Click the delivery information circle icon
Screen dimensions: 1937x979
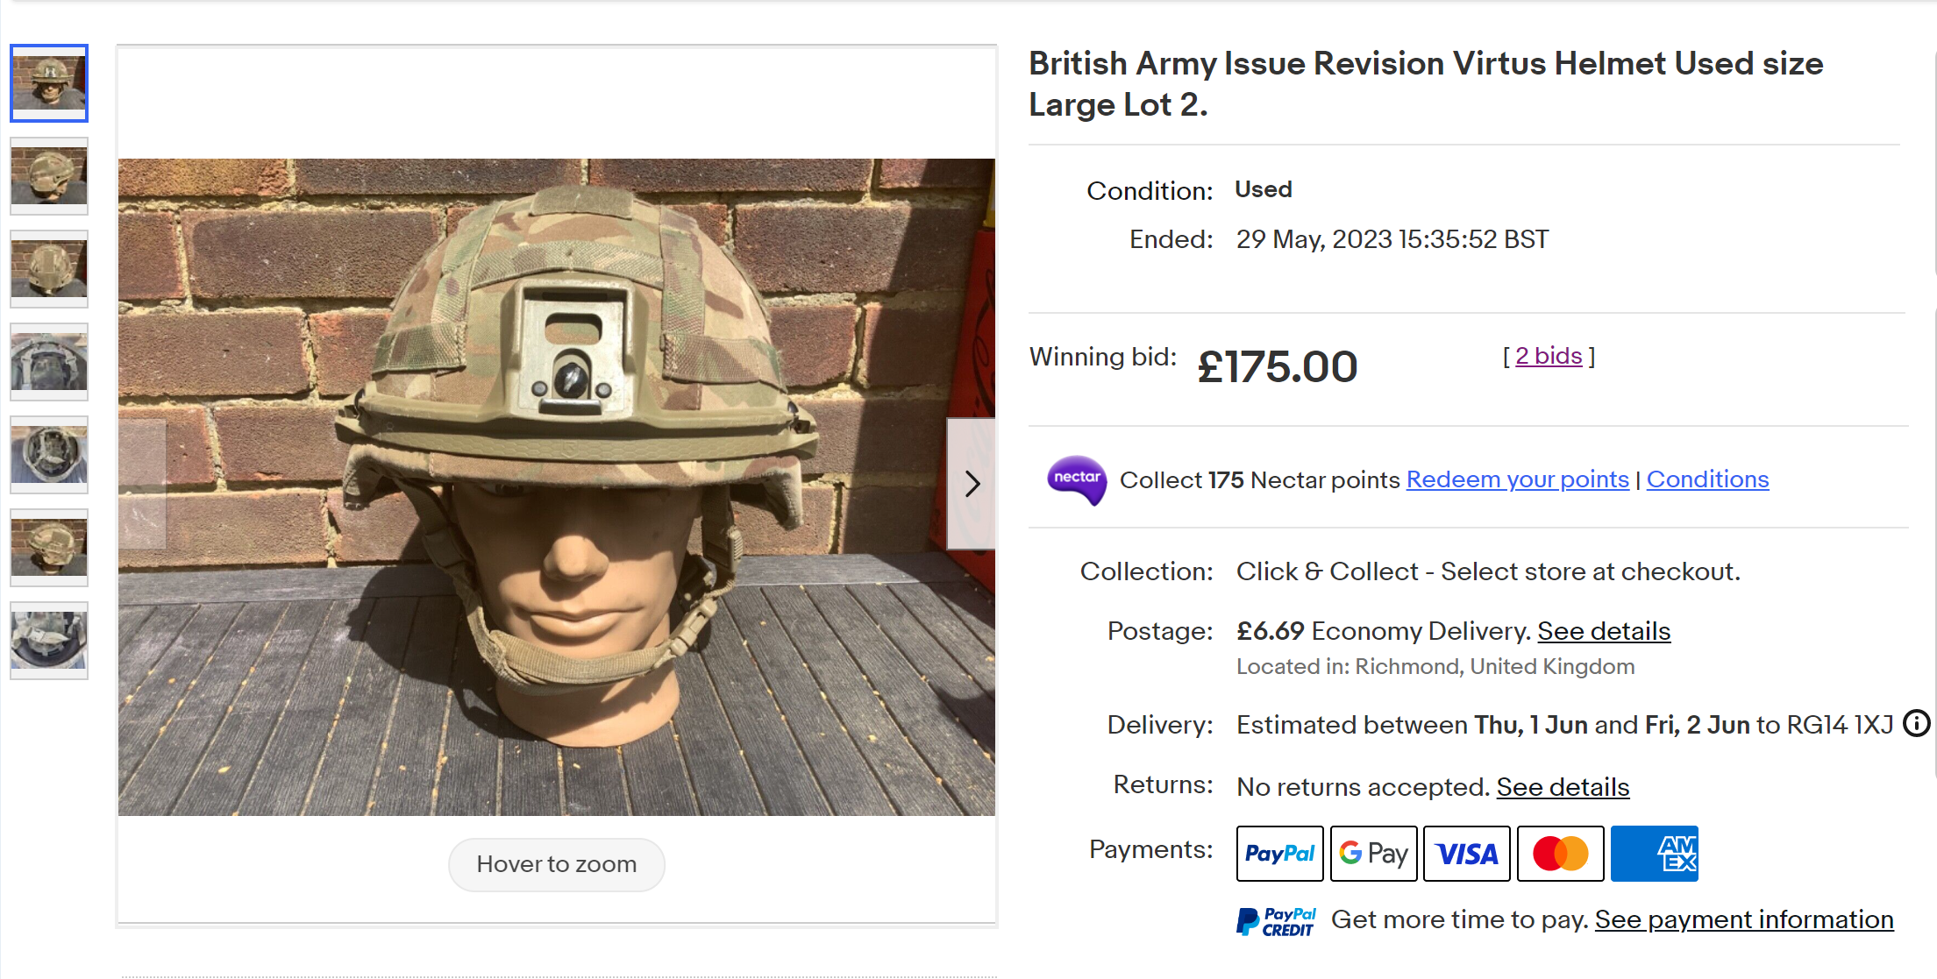click(1917, 723)
